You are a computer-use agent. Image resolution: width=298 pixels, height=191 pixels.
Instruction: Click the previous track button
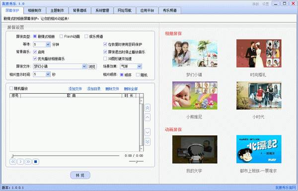[13, 162]
